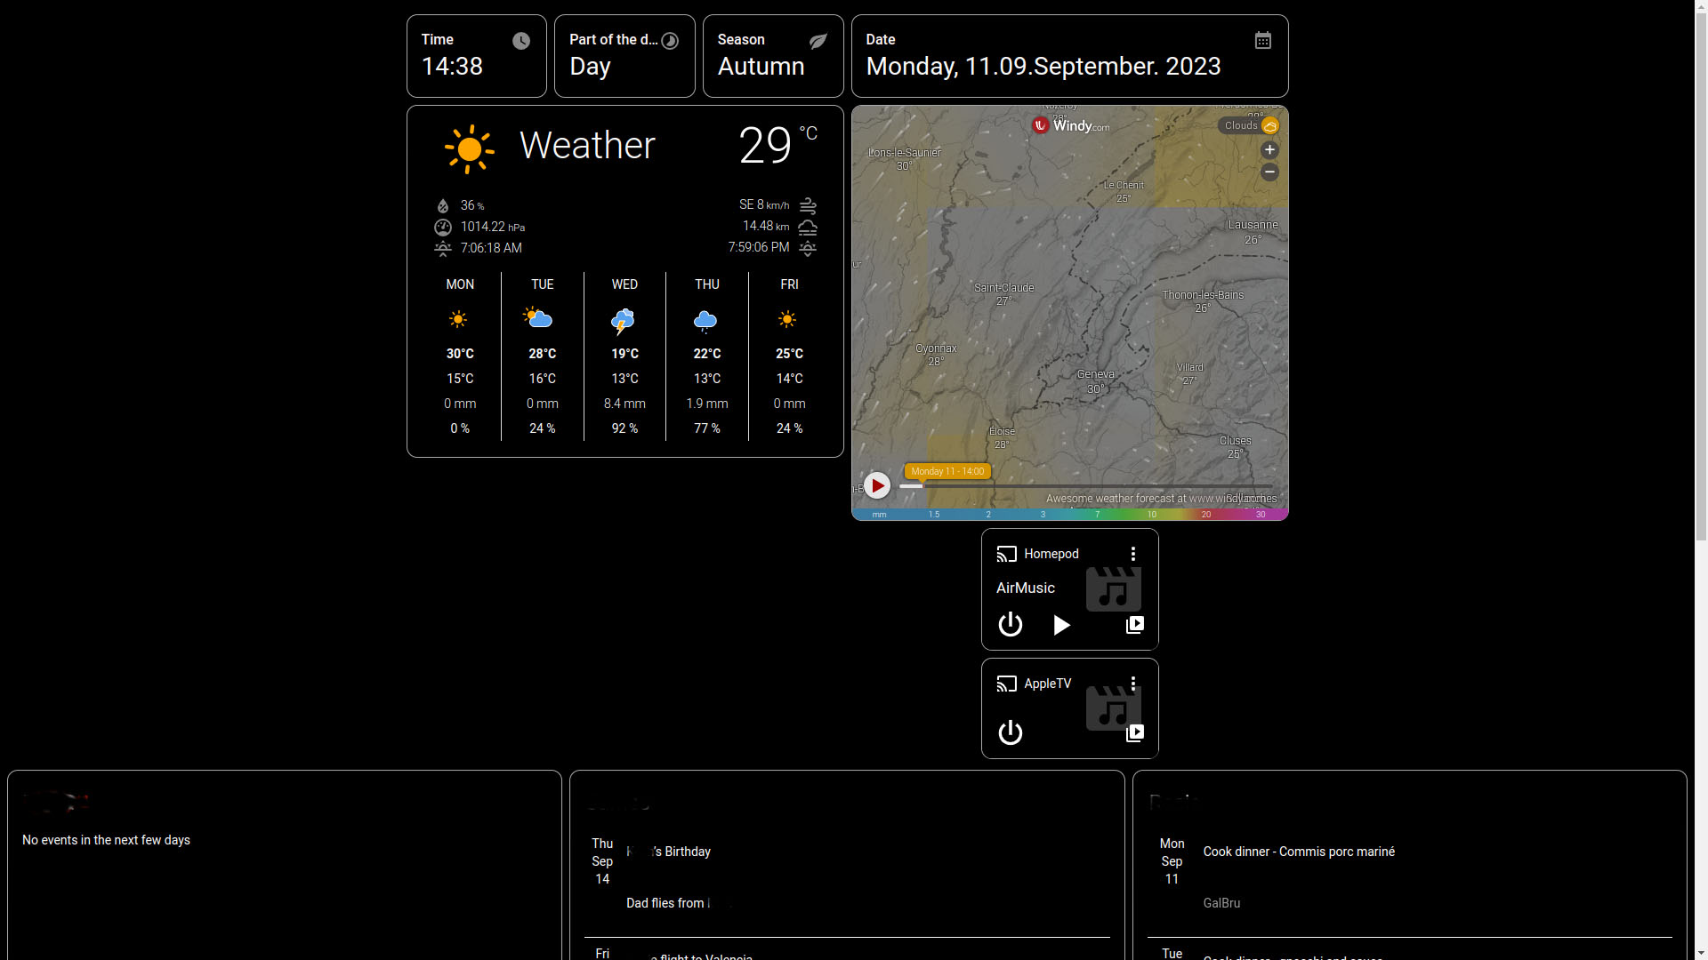Click the clock icon in Time card
Viewport: 1708px width, 960px height.
[521, 41]
